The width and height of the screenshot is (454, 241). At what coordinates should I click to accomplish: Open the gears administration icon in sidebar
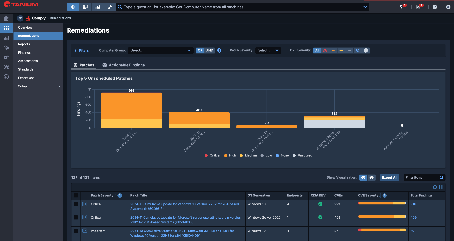[x=6, y=57]
